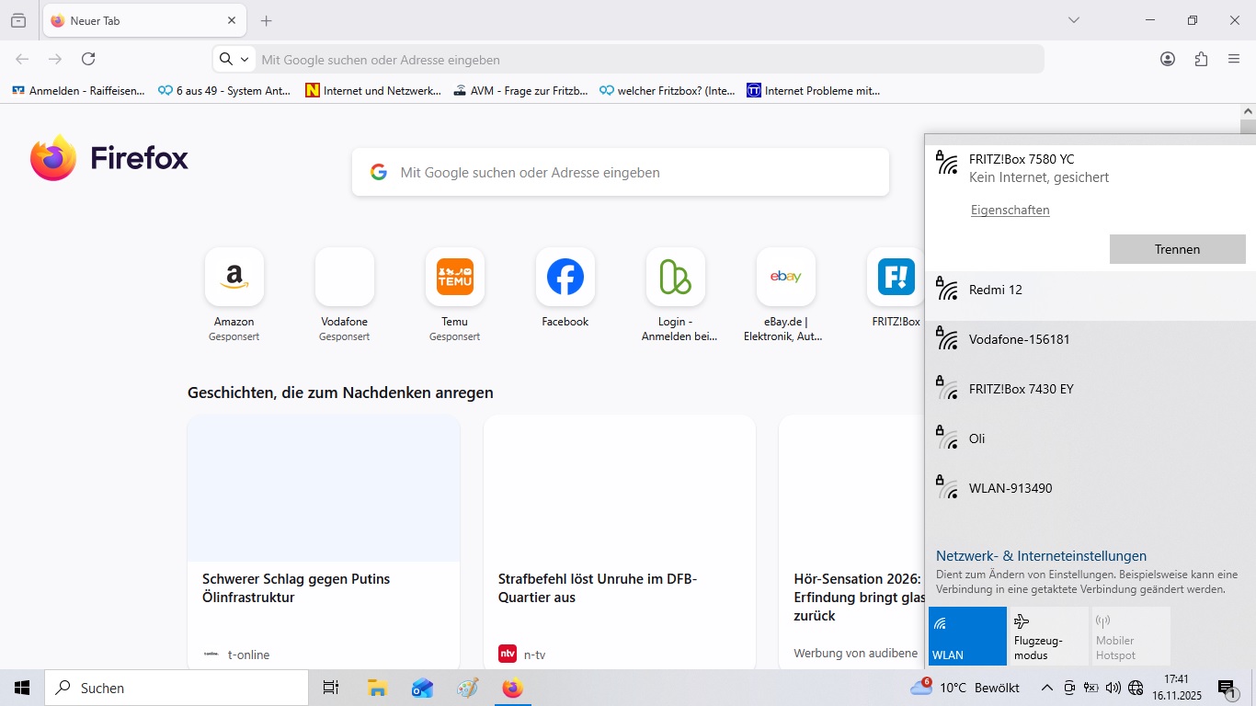Toggle the Mobiler Hotspot tile
Viewport: 1256px width, 706px height.
(1131, 636)
